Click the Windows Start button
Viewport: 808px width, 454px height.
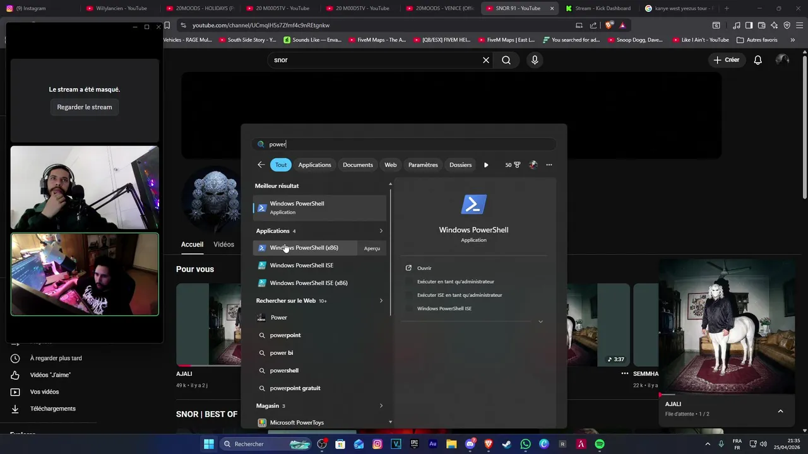[x=208, y=444]
